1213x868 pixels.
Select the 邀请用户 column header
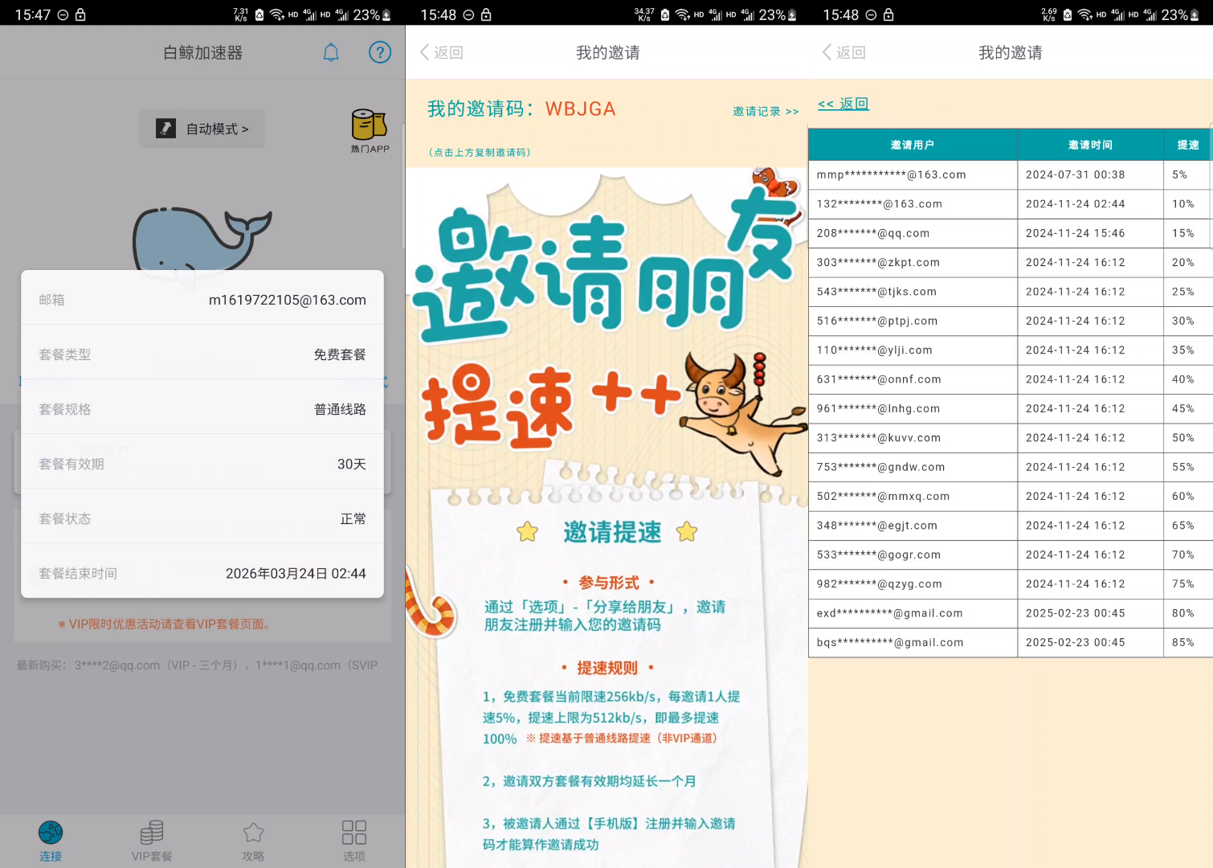pos(912,145)
